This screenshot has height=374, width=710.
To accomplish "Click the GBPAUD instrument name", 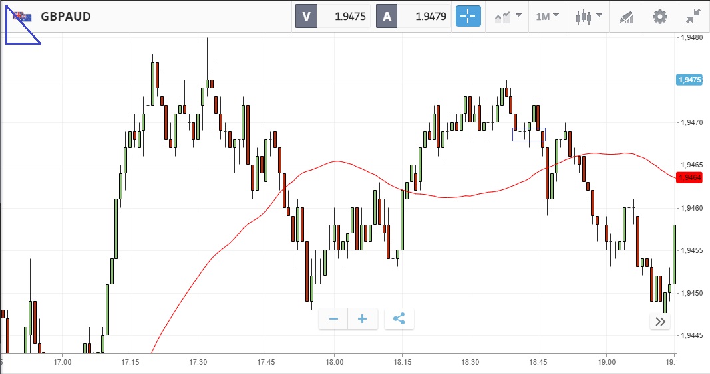I will [66, 17].
